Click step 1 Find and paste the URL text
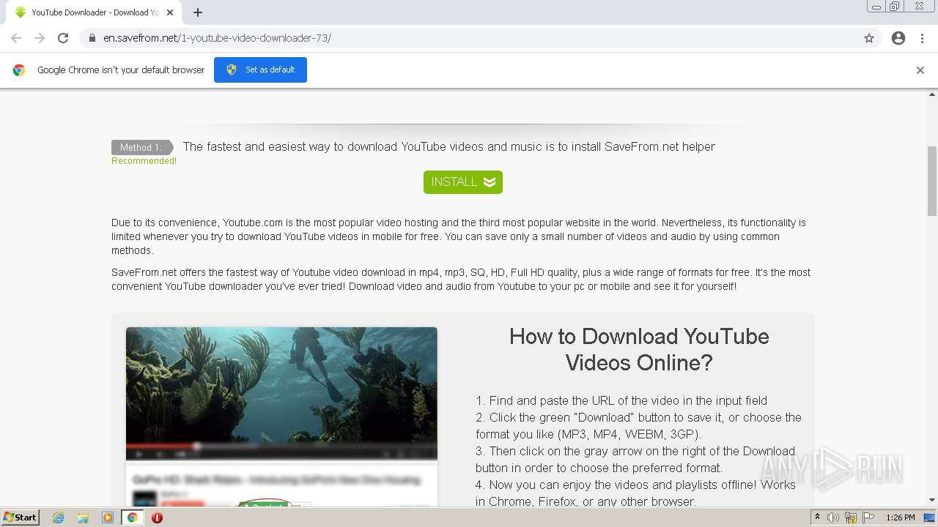Viewport: 938px width, 527px height. (x=621, y=400)
